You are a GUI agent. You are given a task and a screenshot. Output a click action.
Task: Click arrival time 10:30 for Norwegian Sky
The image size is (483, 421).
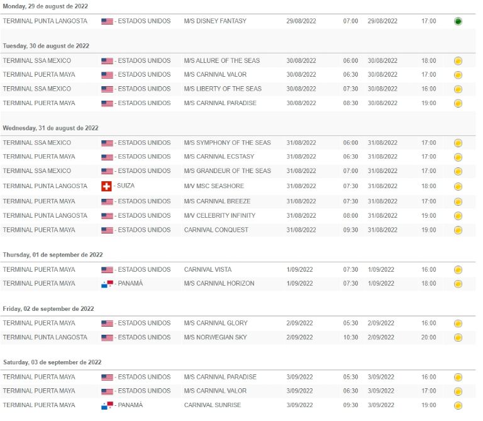click(350, 337)
